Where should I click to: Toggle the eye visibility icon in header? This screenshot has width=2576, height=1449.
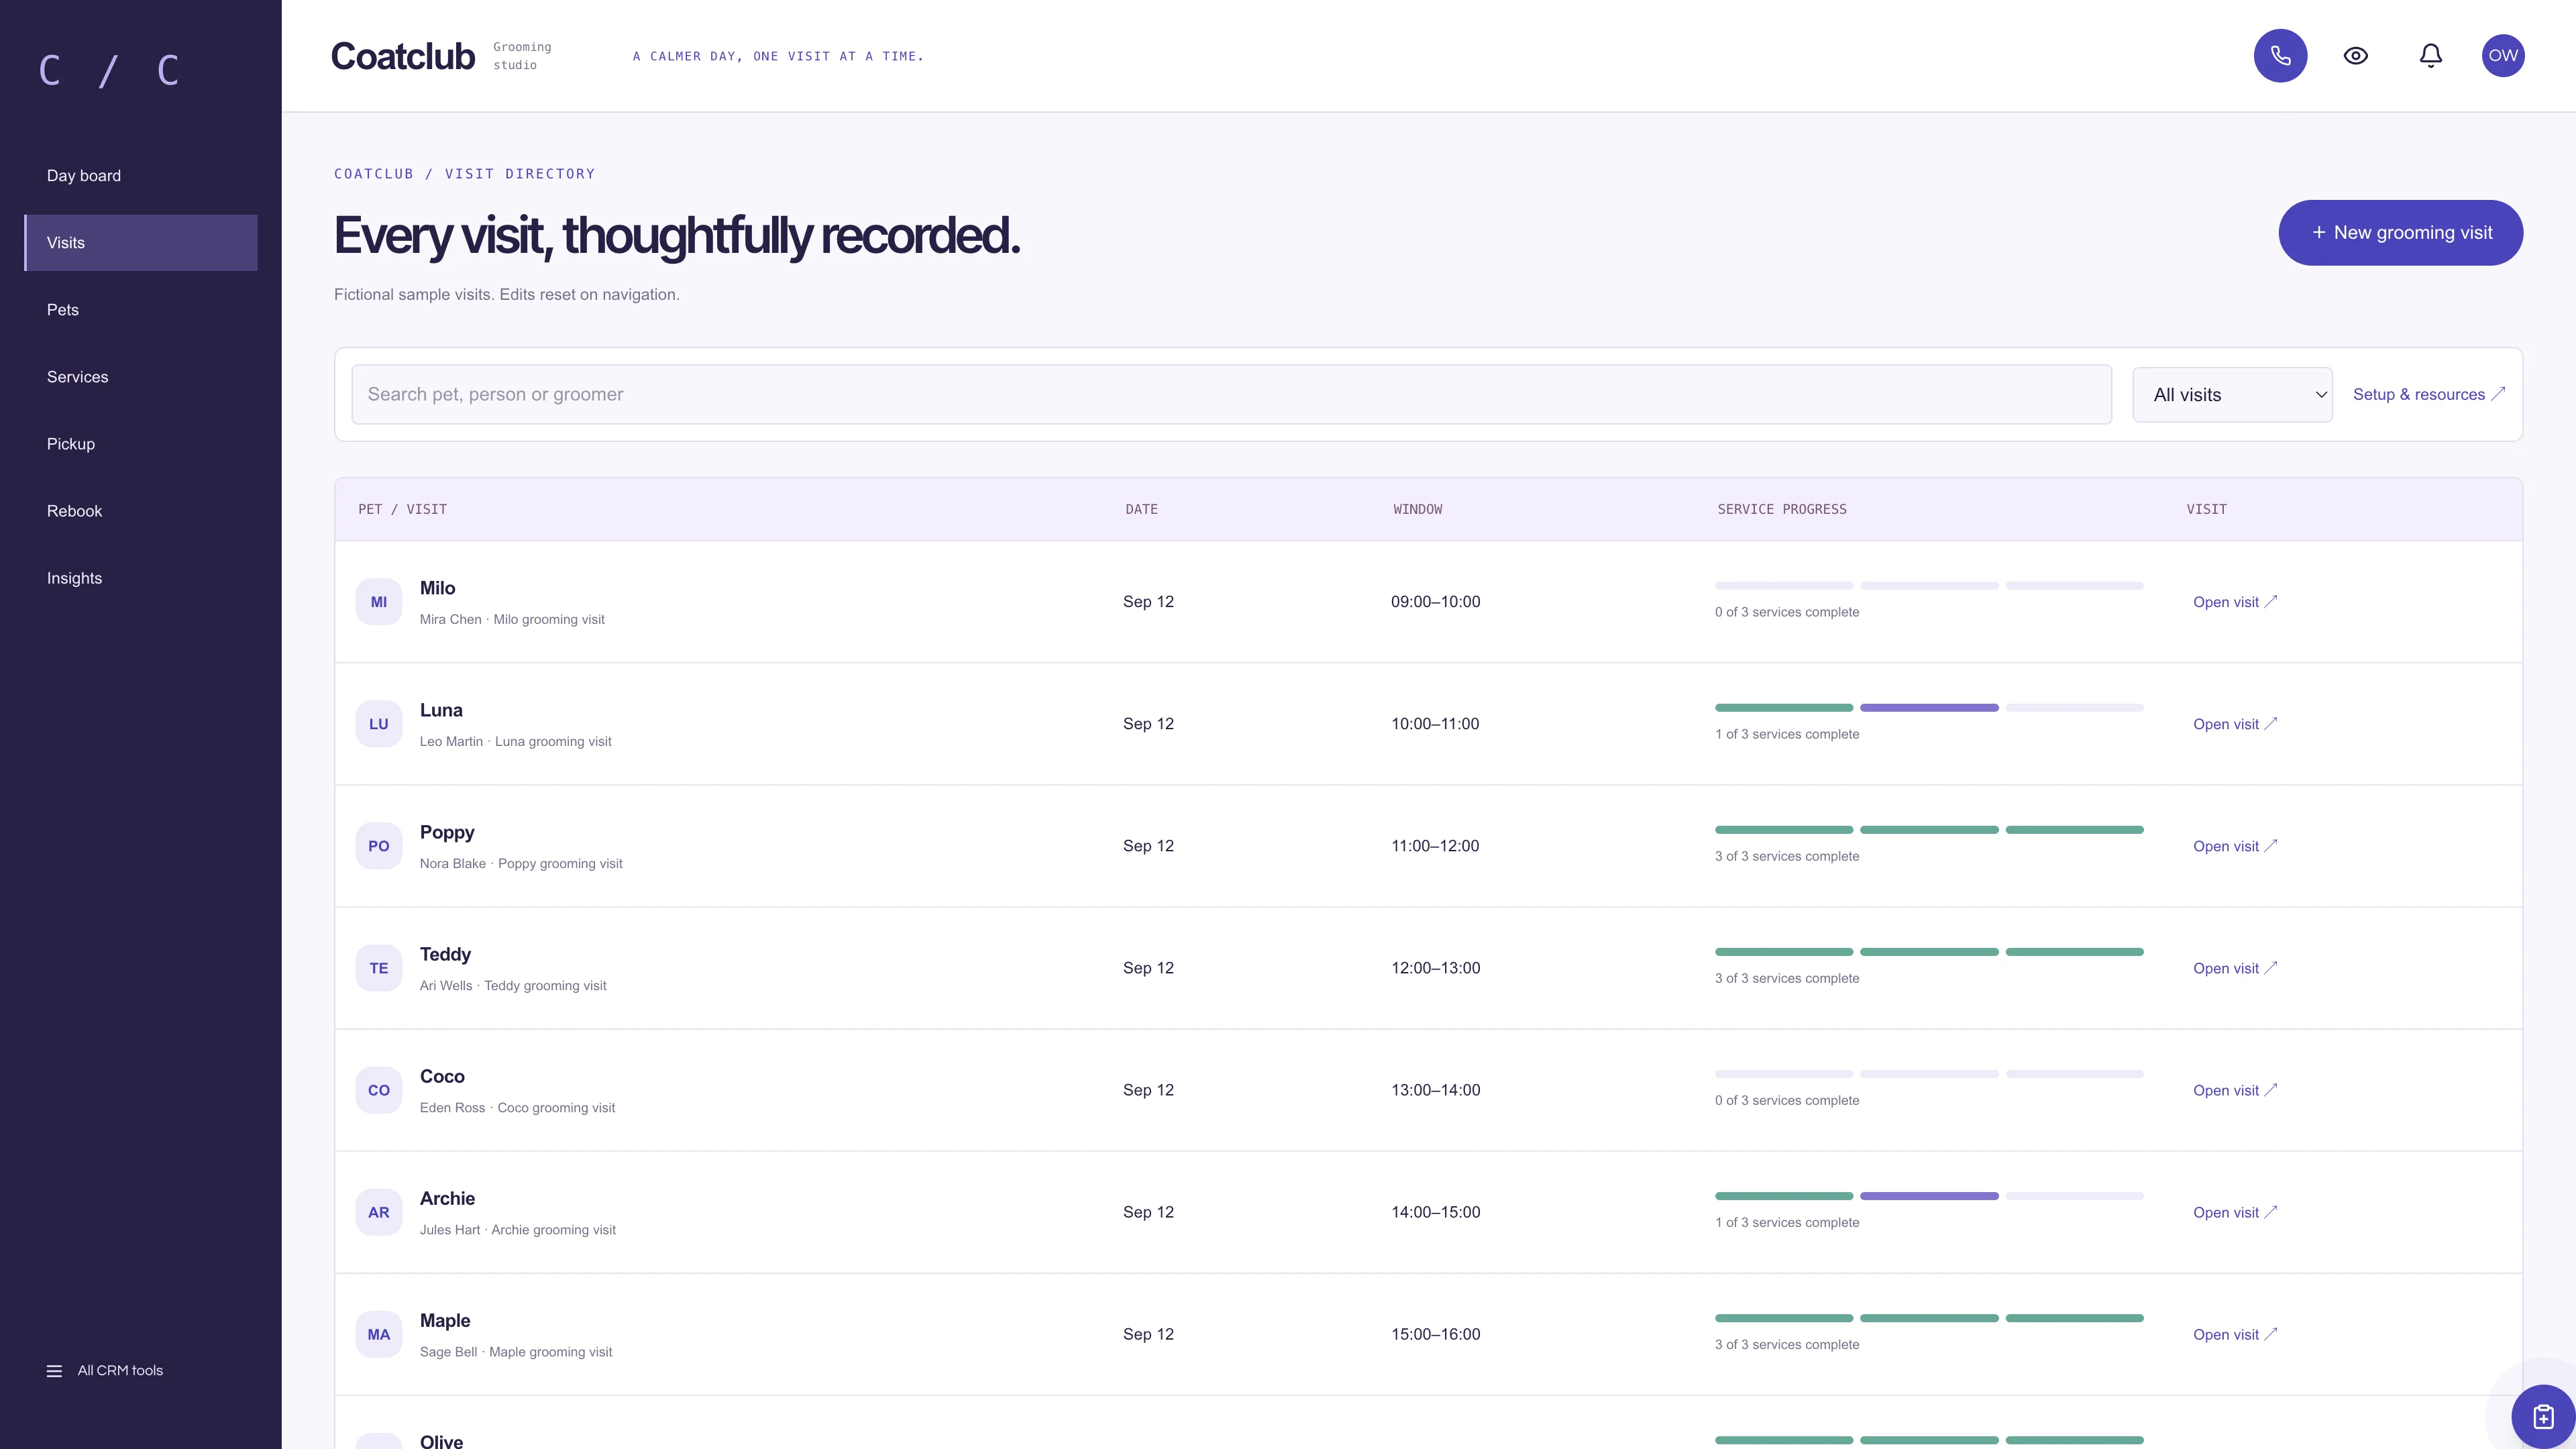coord(2355,56)
